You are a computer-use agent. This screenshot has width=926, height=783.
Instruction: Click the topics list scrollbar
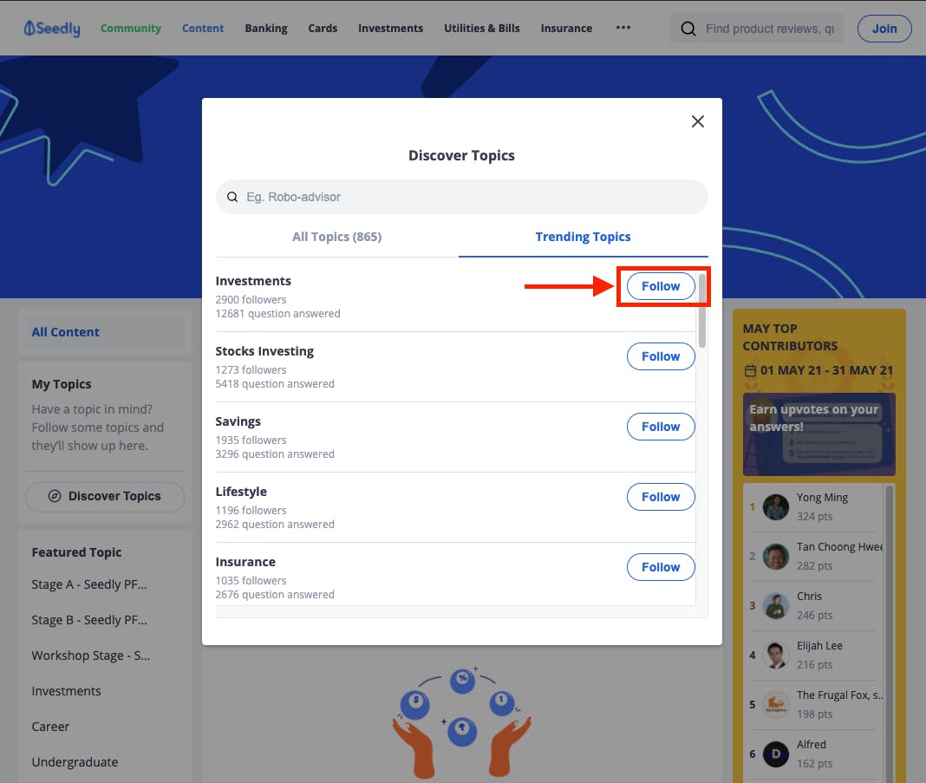(702, 310)
